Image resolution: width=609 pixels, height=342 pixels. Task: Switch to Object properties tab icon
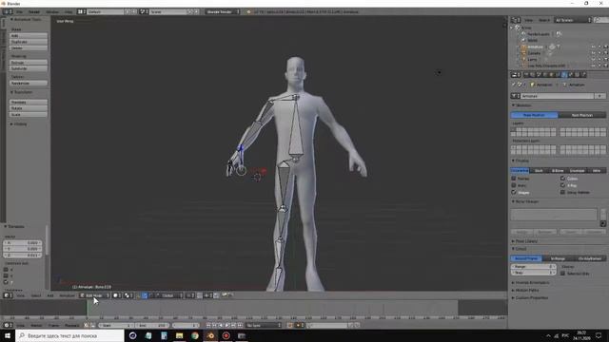pyautogui.click(x=551, y=74)
